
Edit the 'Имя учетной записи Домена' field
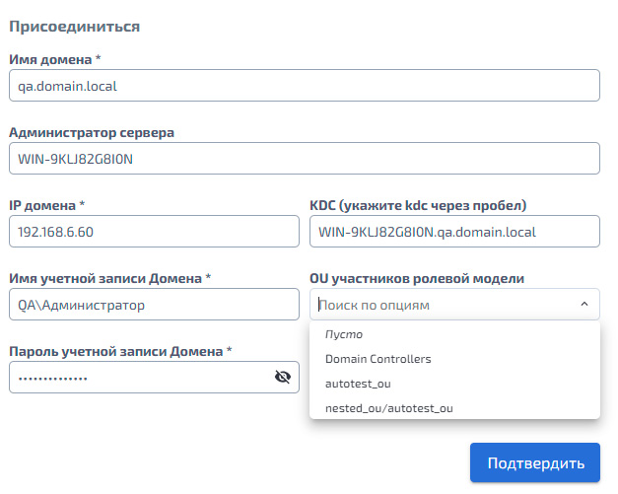click(x=154, y=305)
